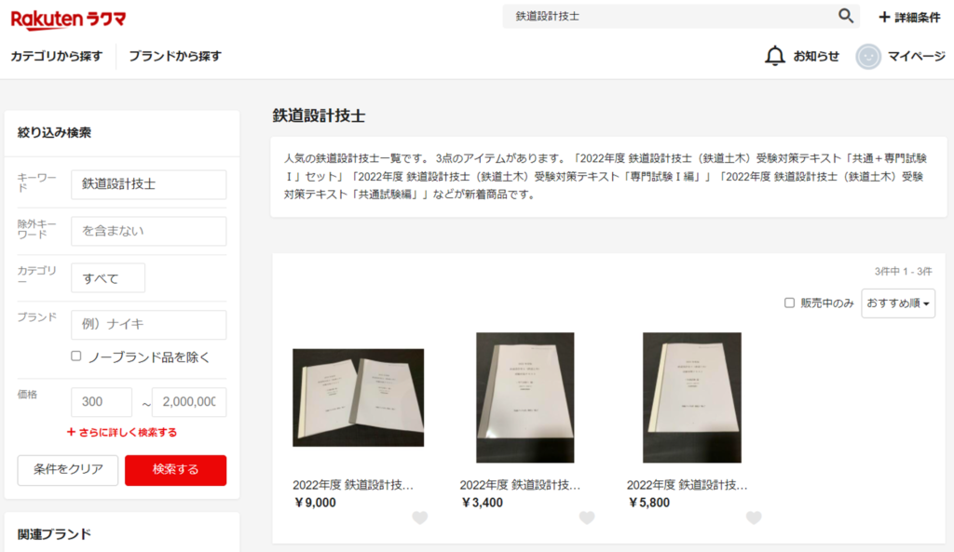
Task: Open the ブランドから探す menu
Action: (175, 56)
